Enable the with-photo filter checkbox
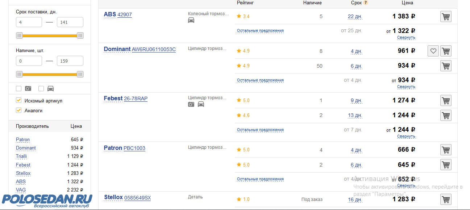The width and height of the screenshot is (470, 210). [x=19, y=88]
